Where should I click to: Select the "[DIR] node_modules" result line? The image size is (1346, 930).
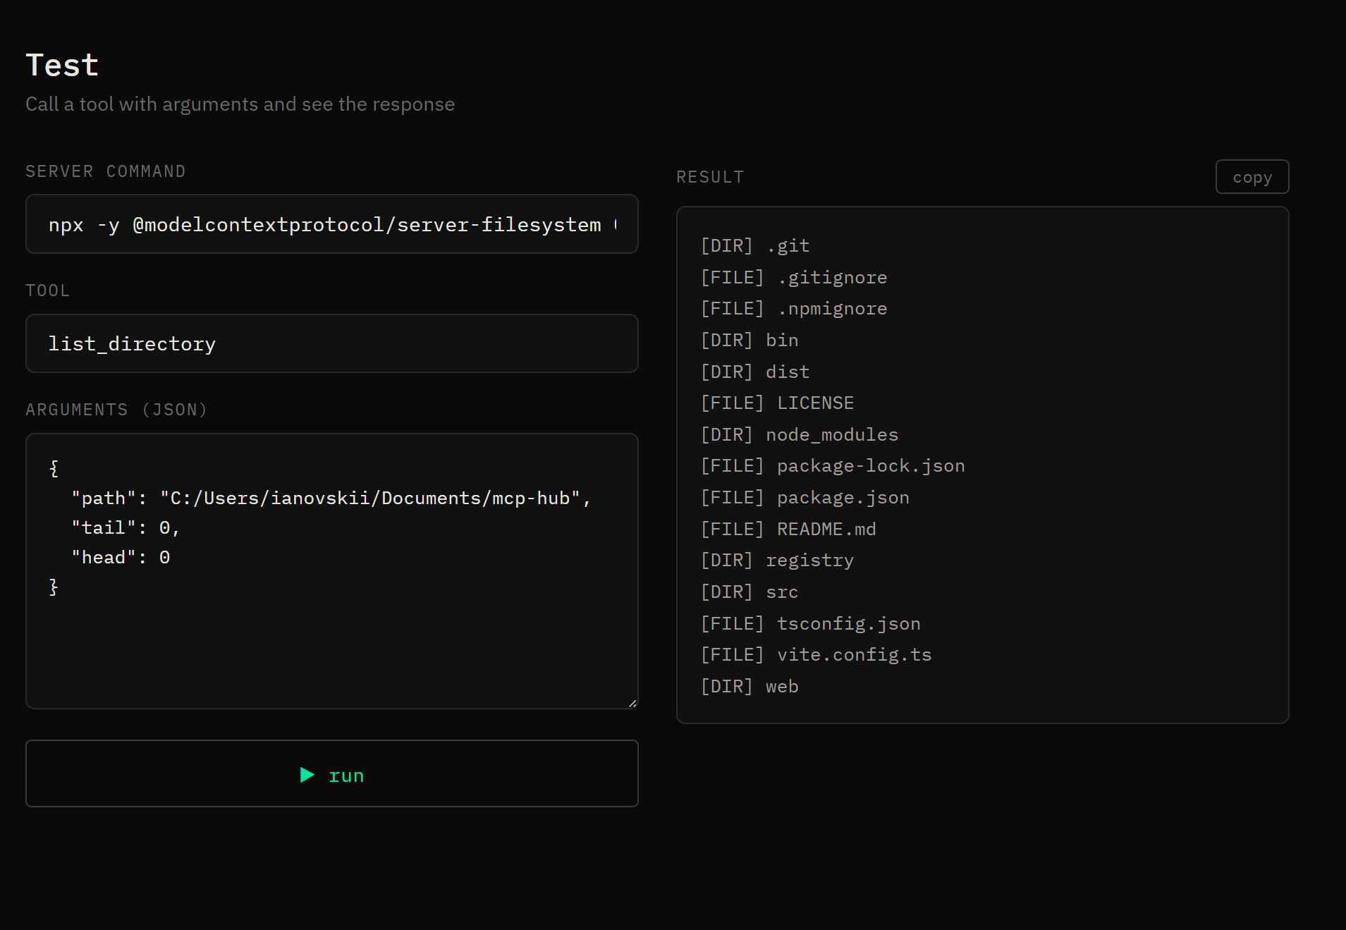pos(799,434)
